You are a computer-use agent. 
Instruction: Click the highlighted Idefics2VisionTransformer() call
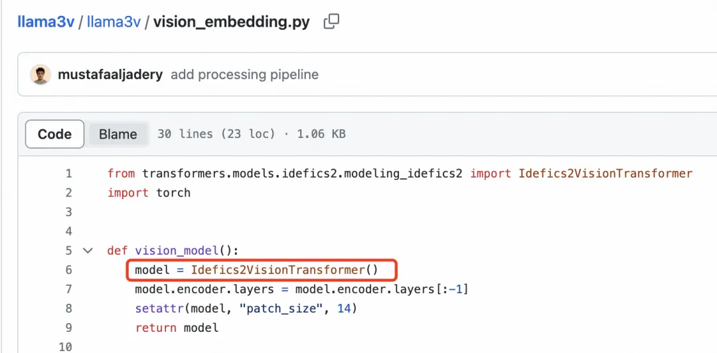pos(285,270)
